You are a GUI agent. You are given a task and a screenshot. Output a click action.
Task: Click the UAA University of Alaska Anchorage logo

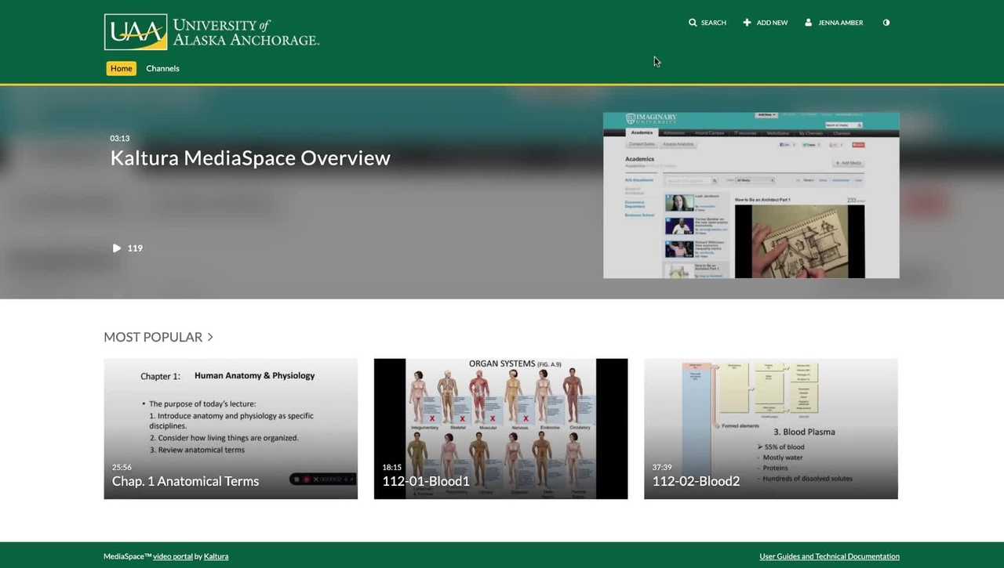[212, 31]
